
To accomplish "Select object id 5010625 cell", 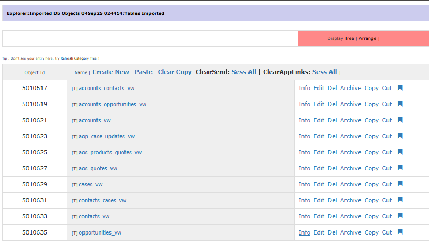I will (35, 152).
